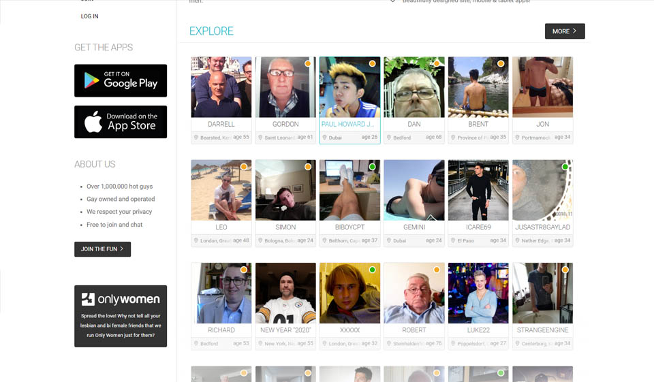Open Paul Howard's profile name link
654x382 pixels.
tap(349, 125)
